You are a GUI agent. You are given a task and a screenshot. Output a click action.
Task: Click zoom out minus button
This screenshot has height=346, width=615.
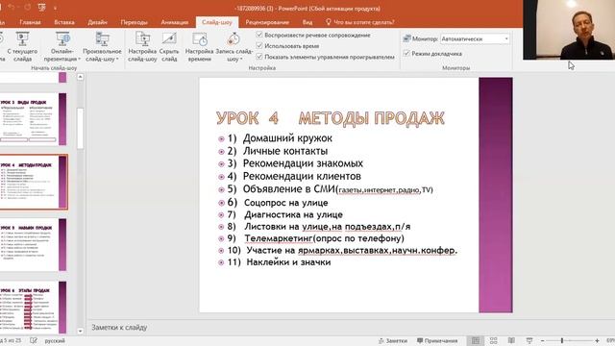542,341
